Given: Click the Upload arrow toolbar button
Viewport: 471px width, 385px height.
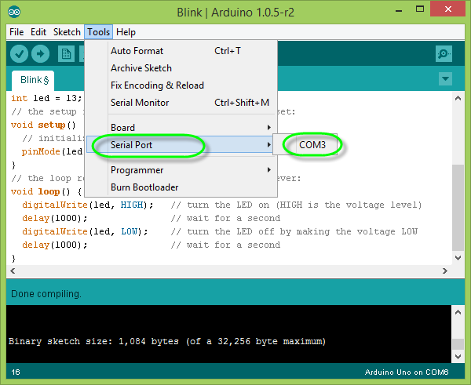Looking at the screenshot, I should click(40, 54).
